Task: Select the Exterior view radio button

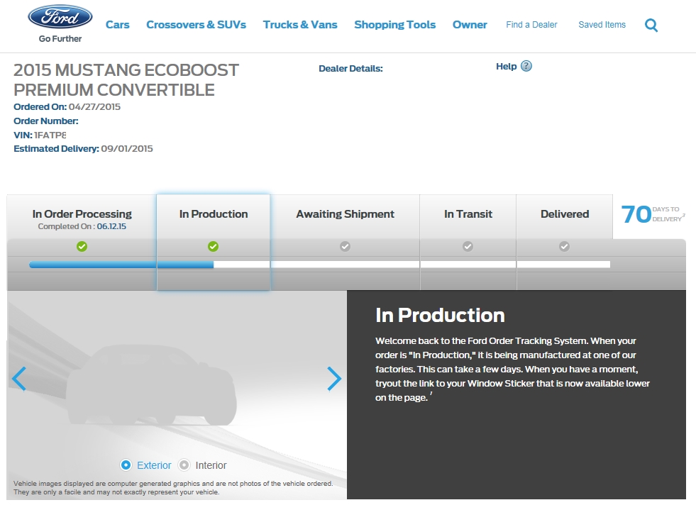Action: (x=126, y=465)
